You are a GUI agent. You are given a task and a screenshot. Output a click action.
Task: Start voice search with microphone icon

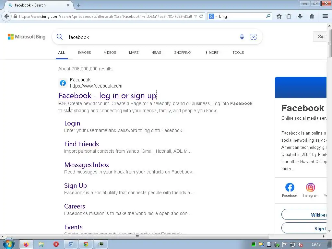pos(242,37)
